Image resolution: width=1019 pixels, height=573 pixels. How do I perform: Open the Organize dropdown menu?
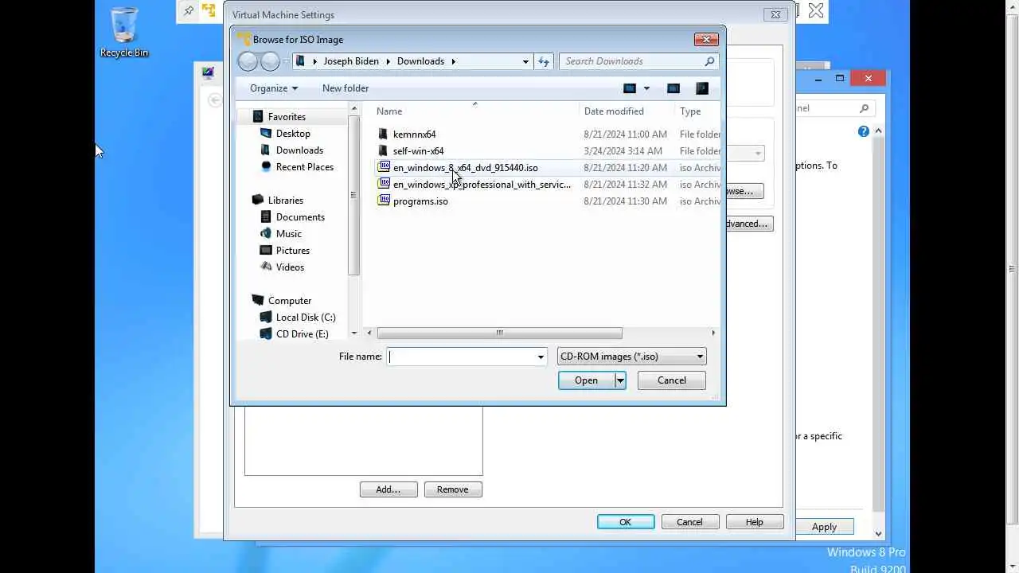[273, 88]
